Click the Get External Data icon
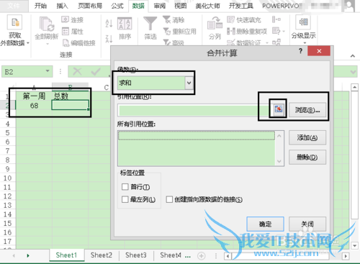The height and width of the screenshot is (264, 360). pos(15,22)
